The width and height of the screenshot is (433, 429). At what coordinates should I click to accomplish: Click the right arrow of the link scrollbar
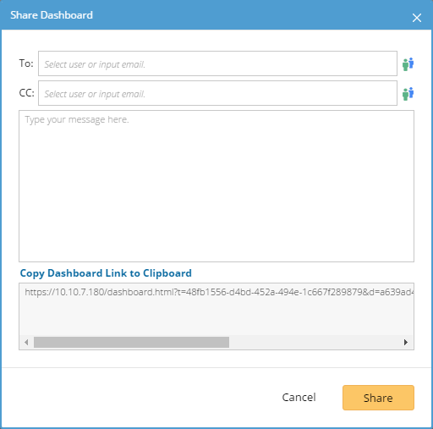pos(406,342)
